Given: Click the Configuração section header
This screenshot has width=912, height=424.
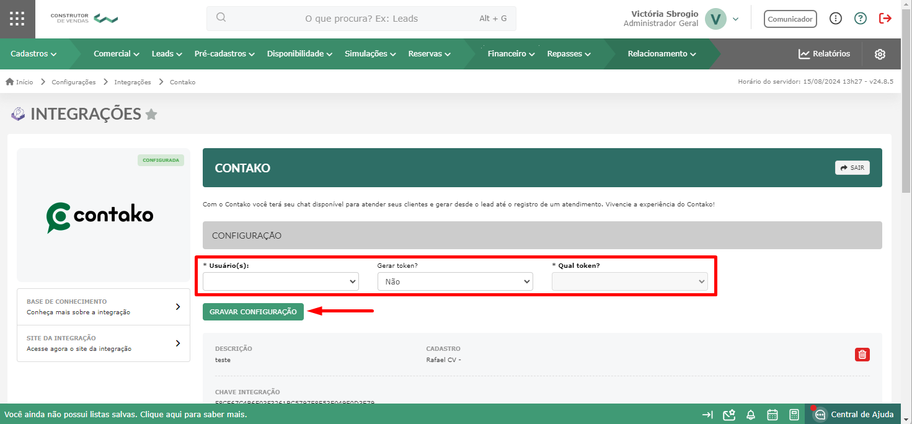Looking at the screenshot, I should pyautogui.click(x=542, y=236).
